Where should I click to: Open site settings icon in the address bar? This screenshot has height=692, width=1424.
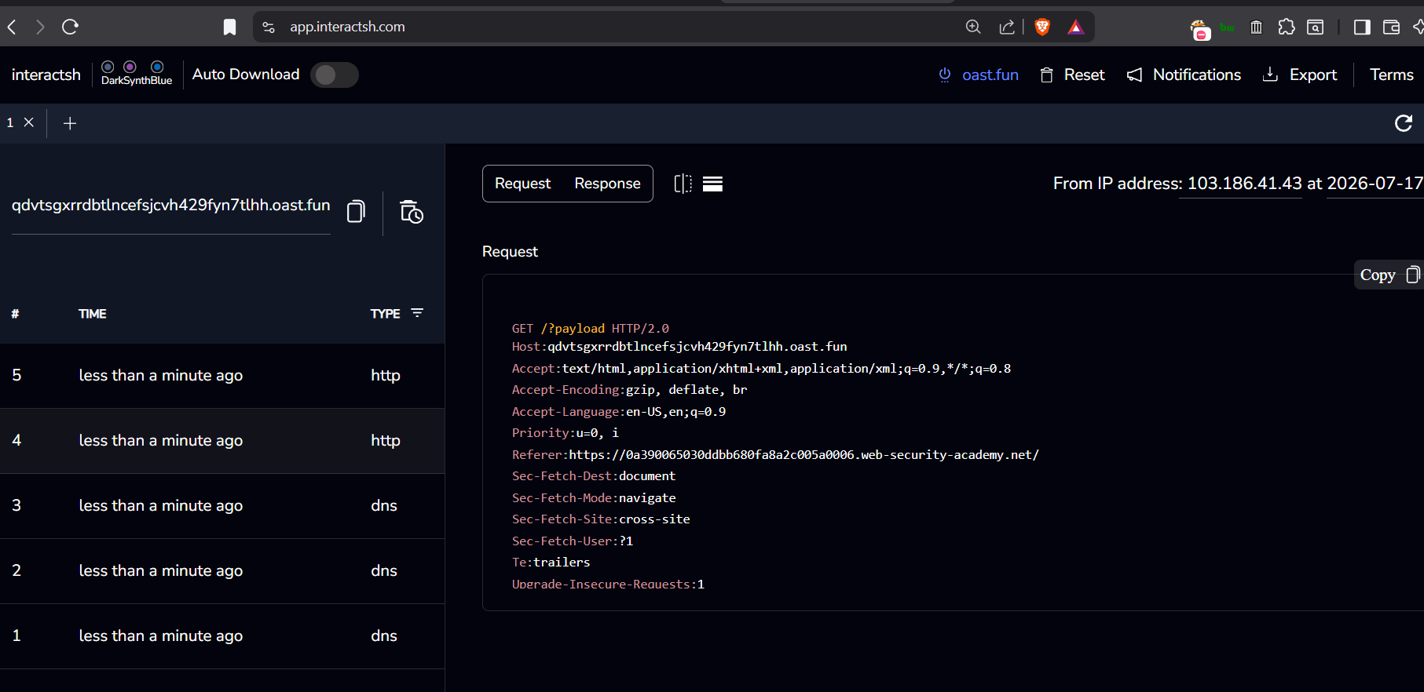pyautogui.click(x=269, y=27)
